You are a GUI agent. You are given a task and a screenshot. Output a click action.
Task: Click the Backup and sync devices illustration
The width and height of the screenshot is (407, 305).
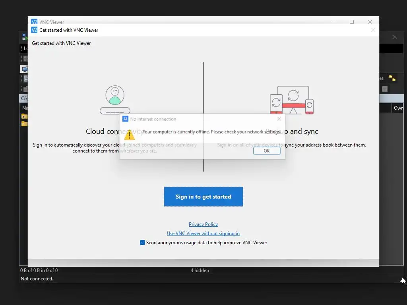292,100
